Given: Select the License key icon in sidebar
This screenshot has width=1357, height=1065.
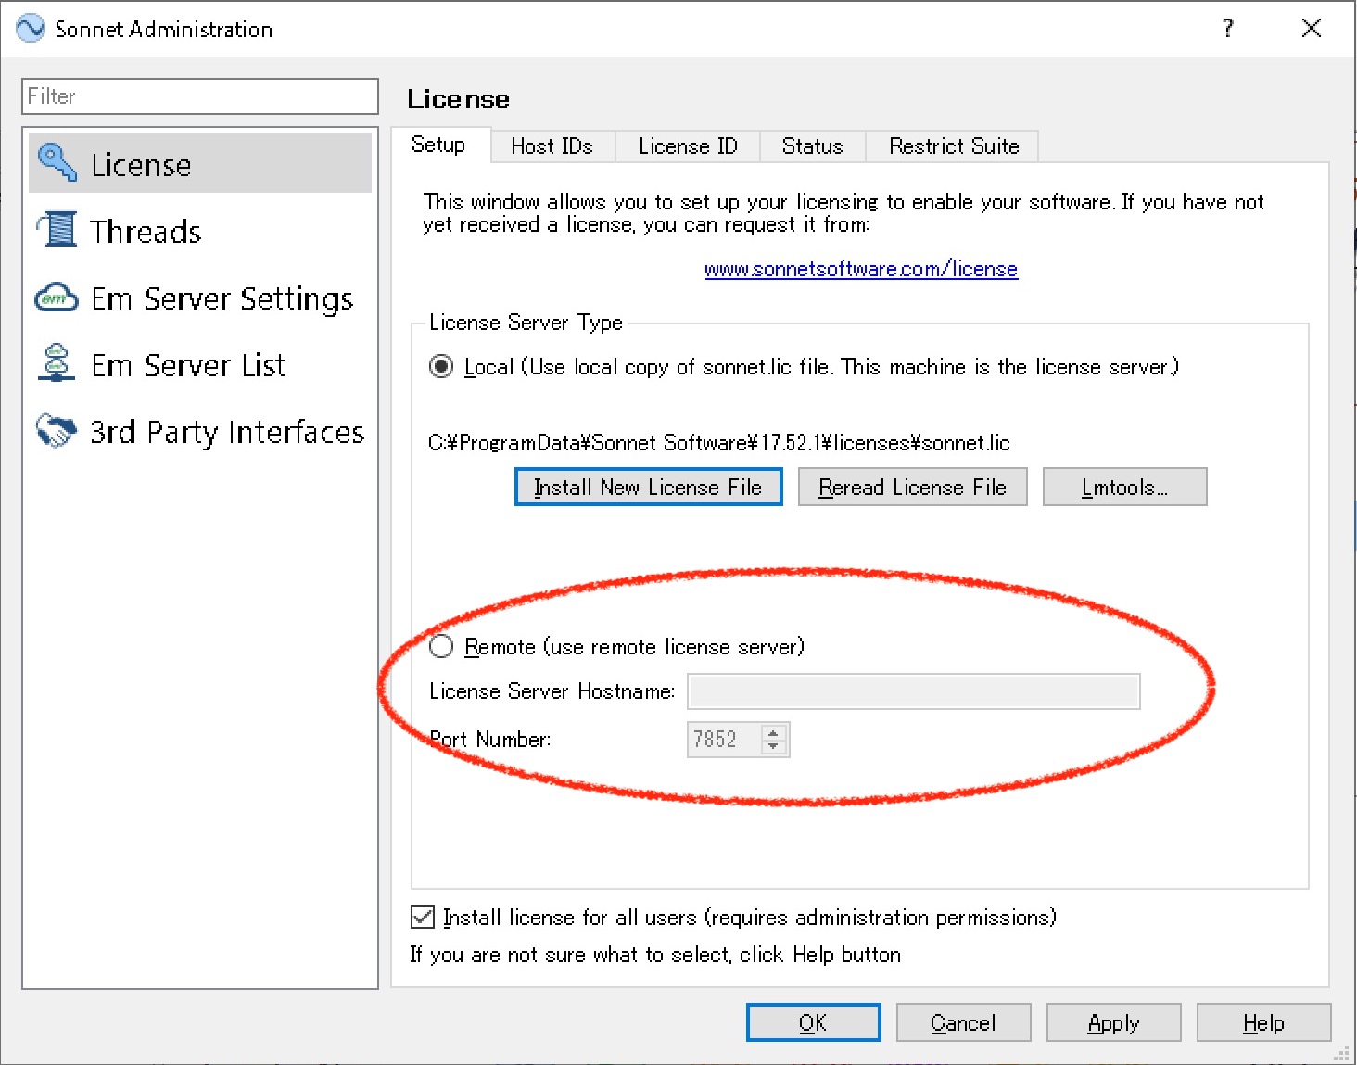Looking at the screenshot, I should click(57, 162).
